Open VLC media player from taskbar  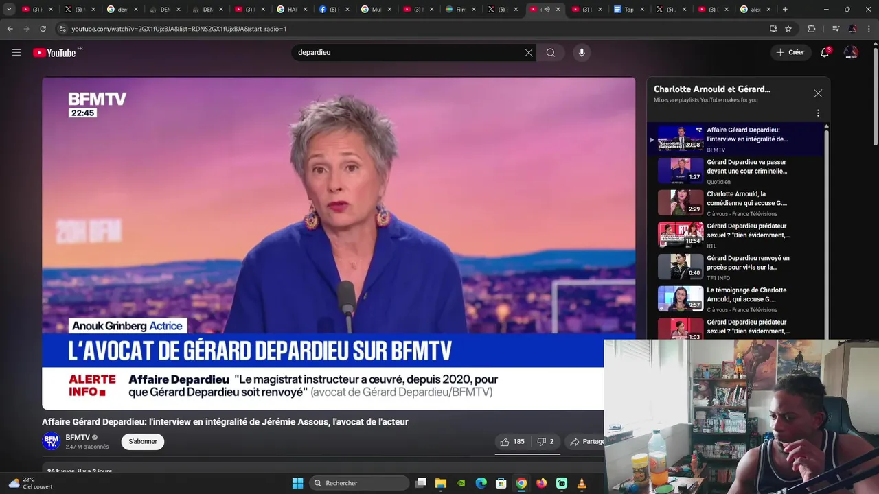click(x=582, y=483)
